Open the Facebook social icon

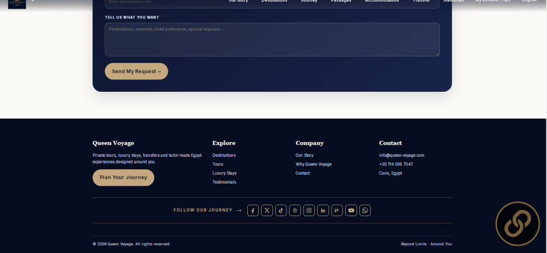(253, 210)
